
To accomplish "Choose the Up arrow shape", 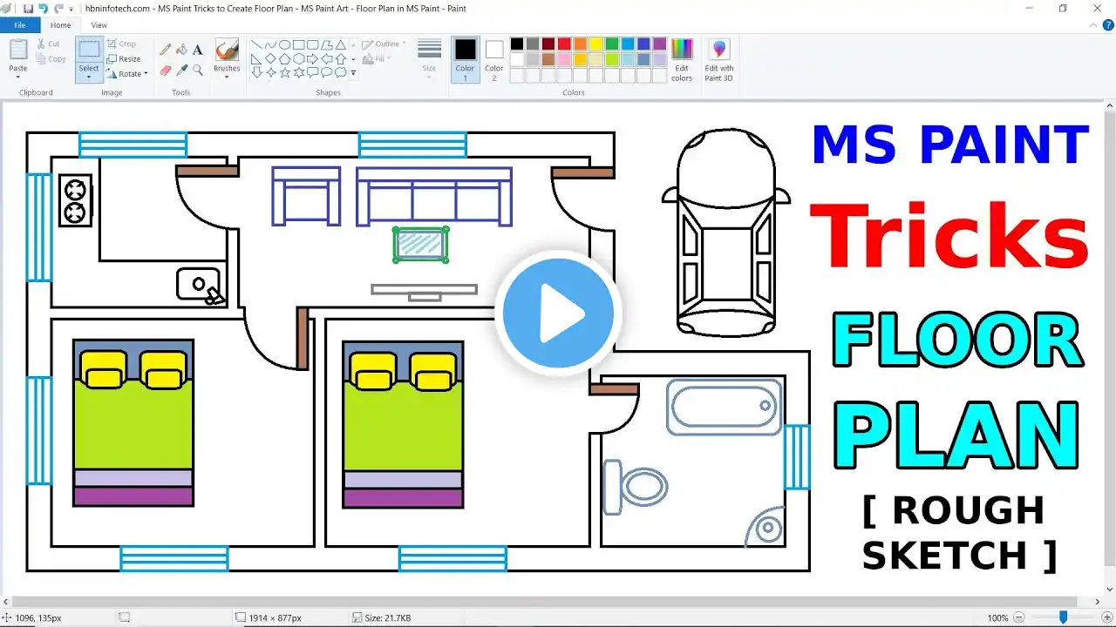I will (340, 58).
